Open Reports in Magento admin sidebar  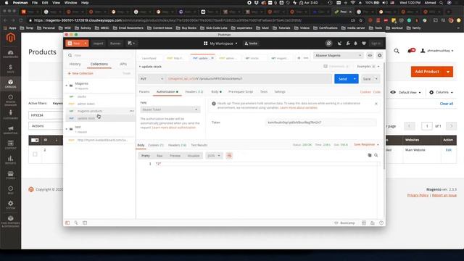coord(10,160)
